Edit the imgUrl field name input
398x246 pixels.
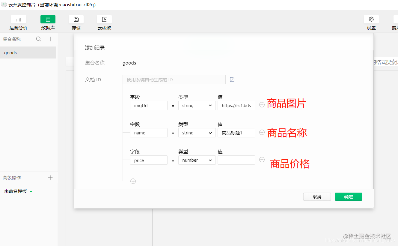(x=149, y=106)
